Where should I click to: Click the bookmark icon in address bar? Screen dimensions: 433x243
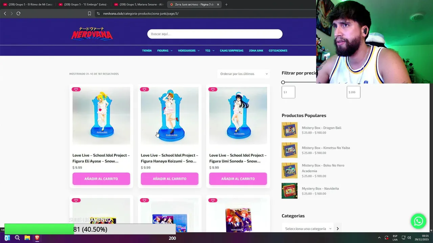tap(89, 13)
